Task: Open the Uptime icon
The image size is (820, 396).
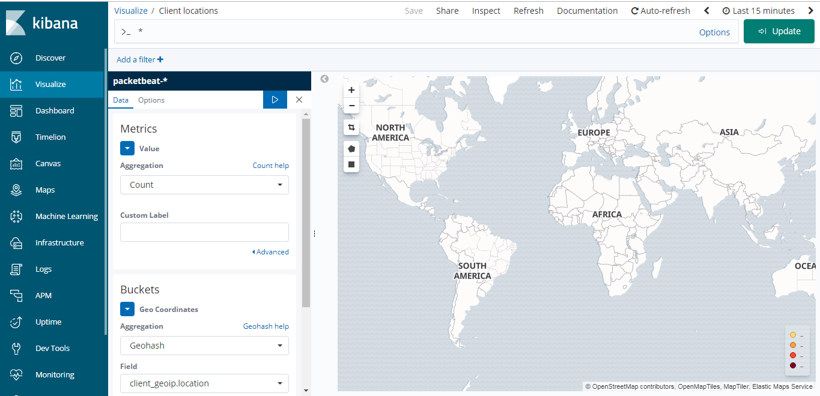Action: (x=16, y=322)
